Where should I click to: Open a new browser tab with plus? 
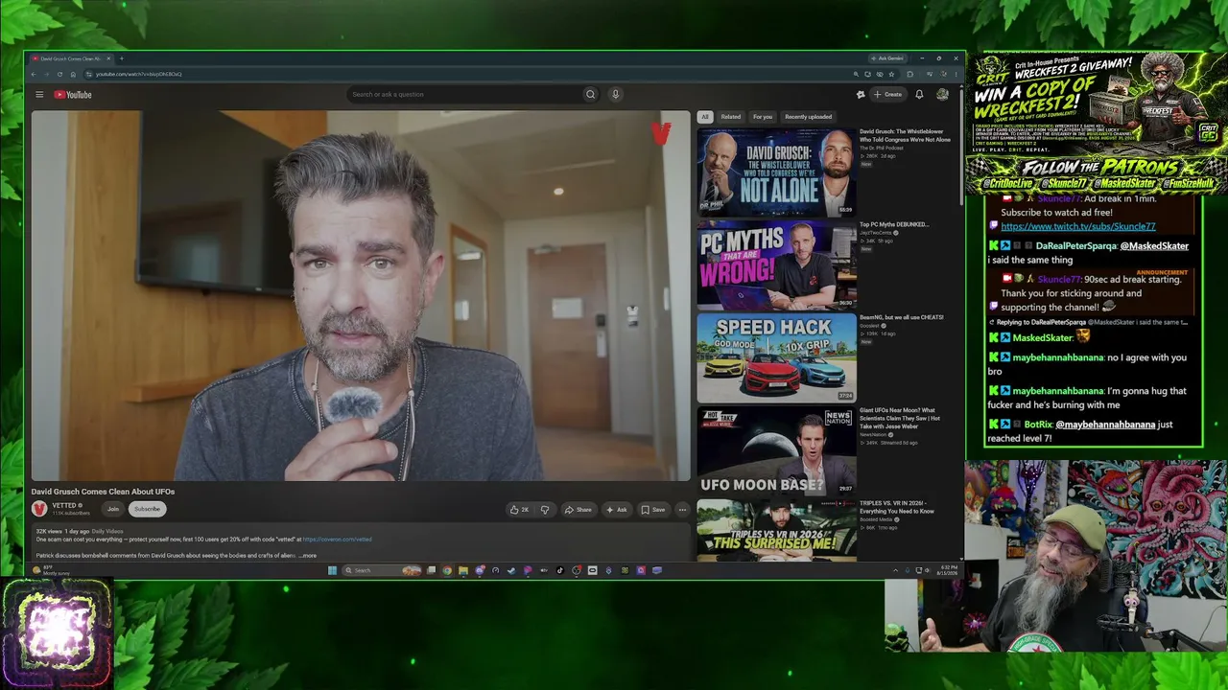pos(121,58)
